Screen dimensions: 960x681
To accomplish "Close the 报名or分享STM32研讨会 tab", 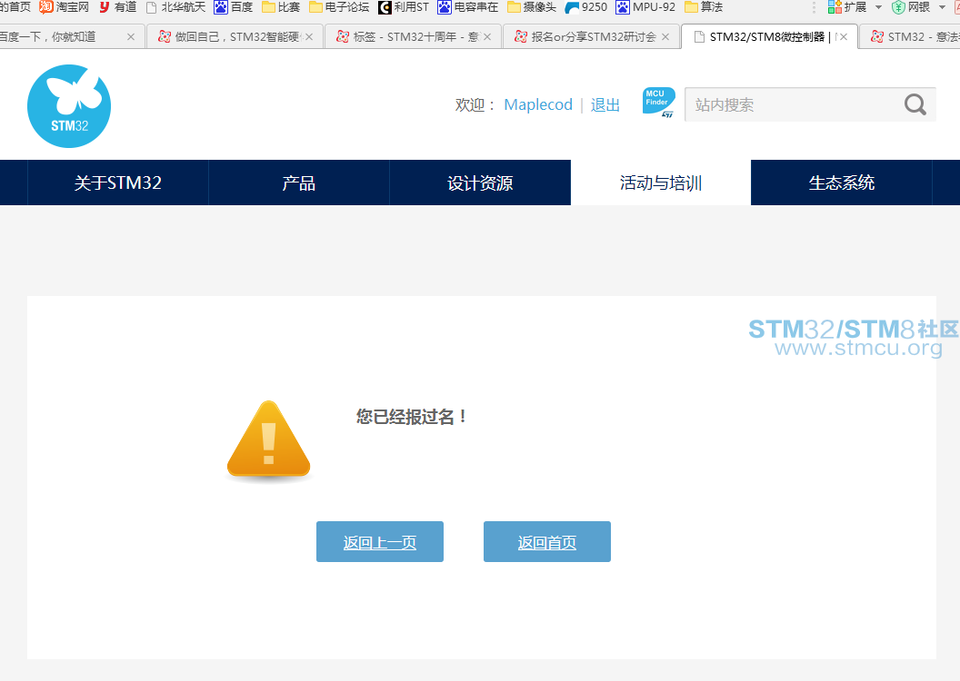I will click(665, 36).
